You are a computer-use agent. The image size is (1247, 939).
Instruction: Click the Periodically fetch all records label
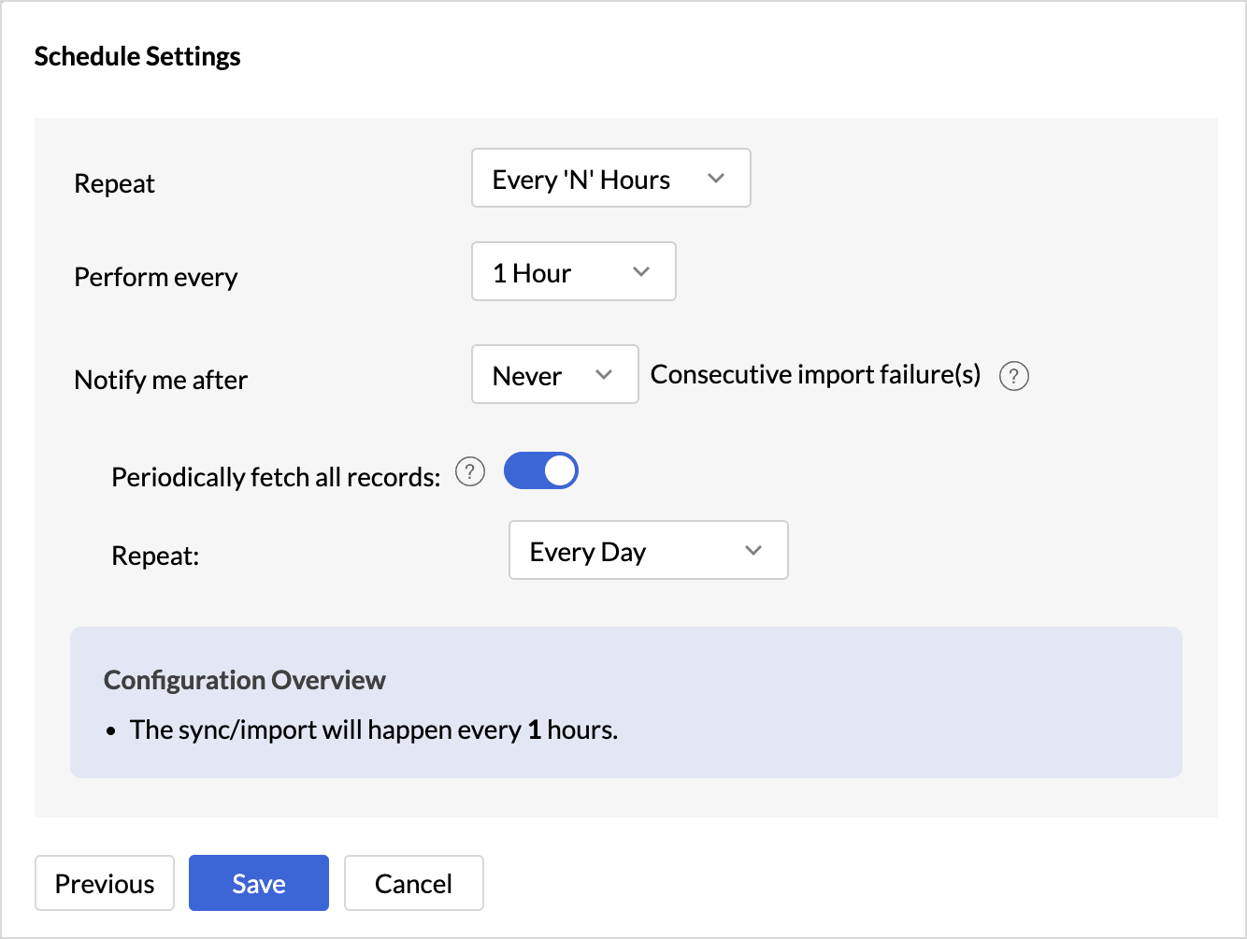tap(276, 477)
